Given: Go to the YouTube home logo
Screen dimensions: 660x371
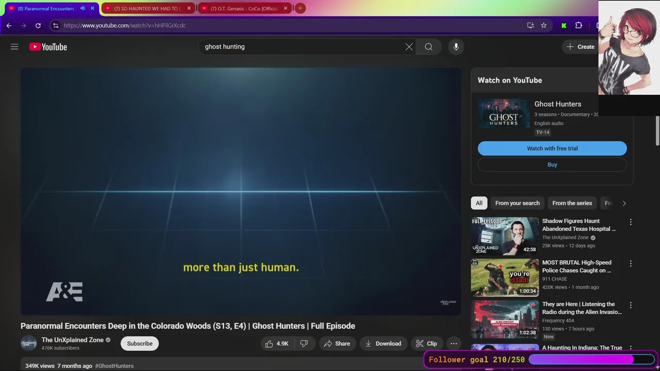Looking at the screenshot, I should [x=48, y=47].
